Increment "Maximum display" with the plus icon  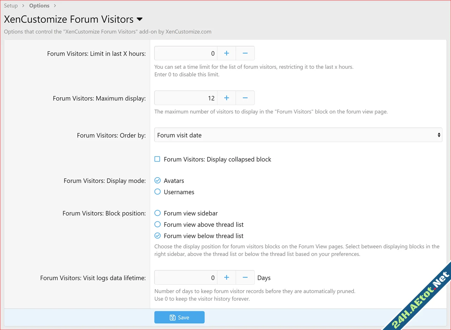click(x=226, y=98)
